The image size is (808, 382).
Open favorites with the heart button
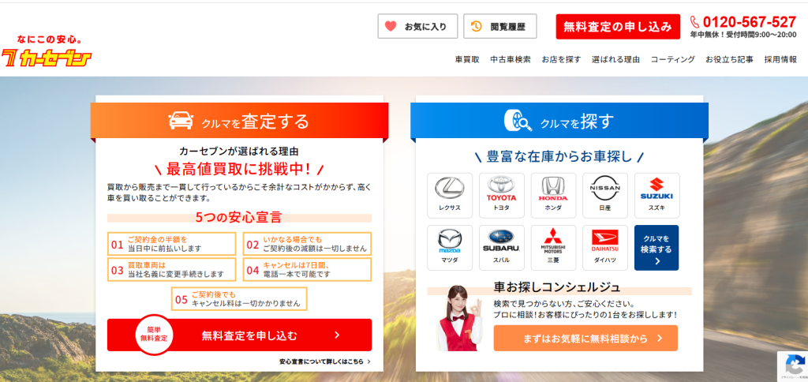click(417, 26)
